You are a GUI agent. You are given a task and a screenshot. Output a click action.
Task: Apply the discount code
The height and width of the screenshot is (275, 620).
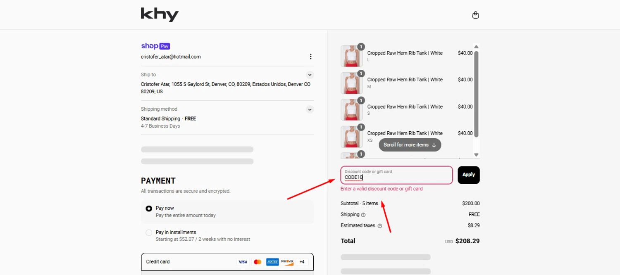click(469, 175)
